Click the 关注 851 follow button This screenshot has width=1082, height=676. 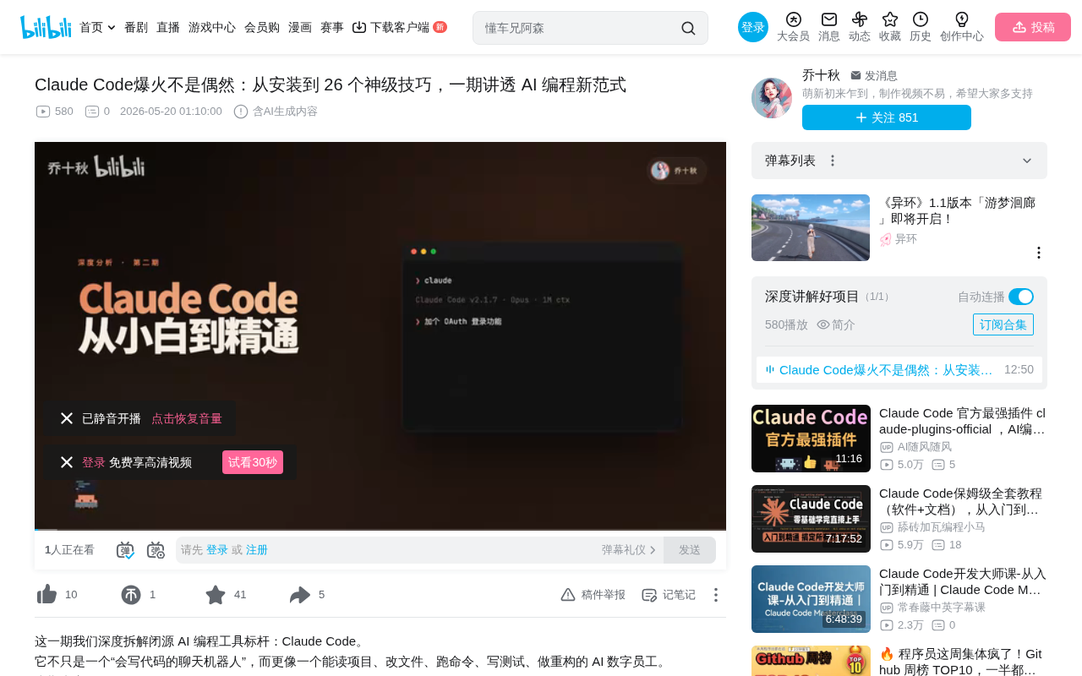887,117
